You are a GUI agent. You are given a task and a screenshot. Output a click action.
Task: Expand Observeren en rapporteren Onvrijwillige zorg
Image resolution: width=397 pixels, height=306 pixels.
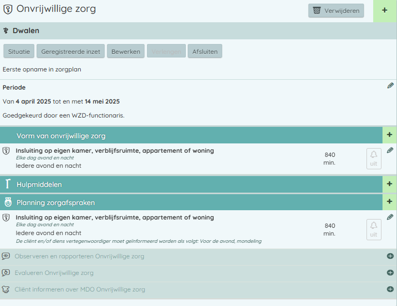390,256
